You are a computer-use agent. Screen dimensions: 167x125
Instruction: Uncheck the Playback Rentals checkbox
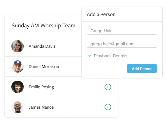click(x=90, y=56)
